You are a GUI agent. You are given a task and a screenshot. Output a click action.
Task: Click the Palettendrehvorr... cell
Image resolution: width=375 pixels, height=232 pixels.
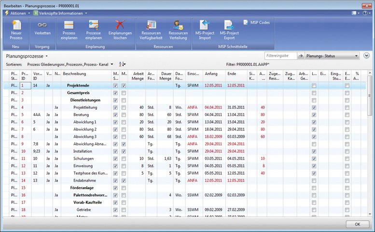coord(86,195)
